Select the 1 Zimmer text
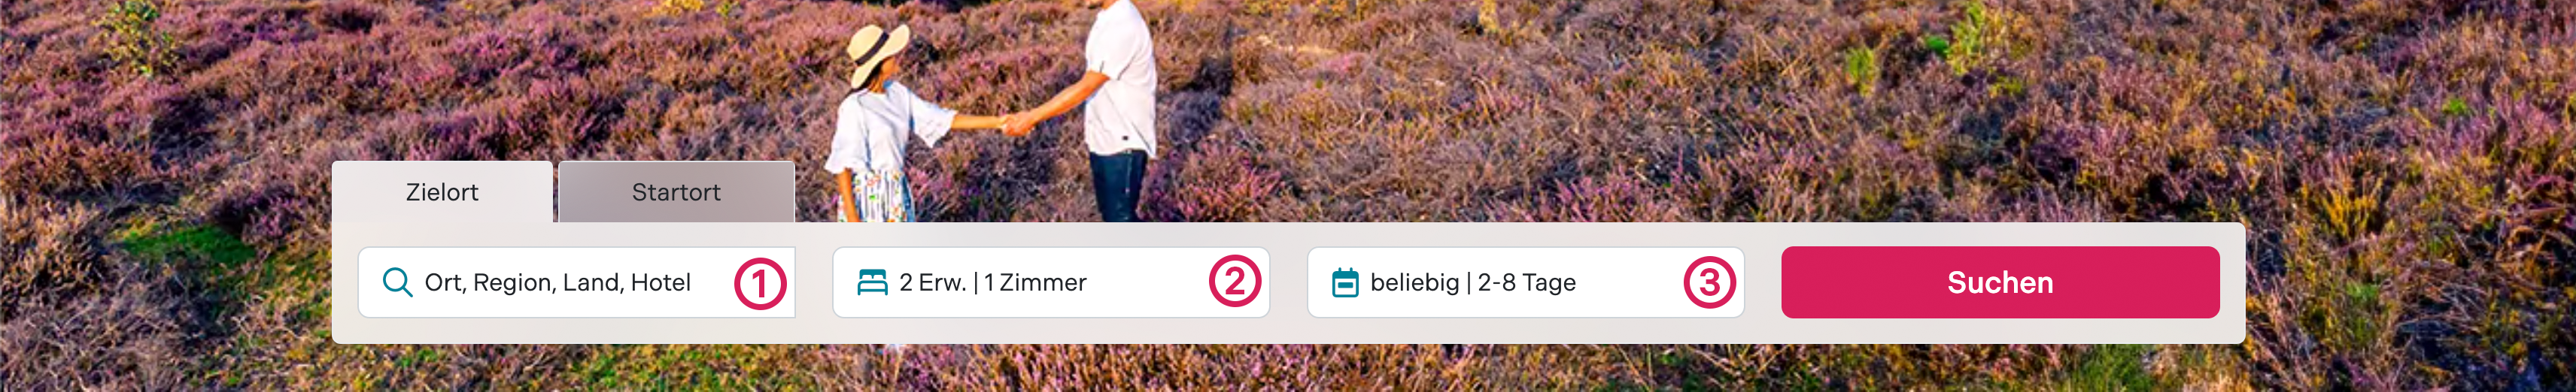Viewport: 2576px width, 392px height. point(1035,282)
